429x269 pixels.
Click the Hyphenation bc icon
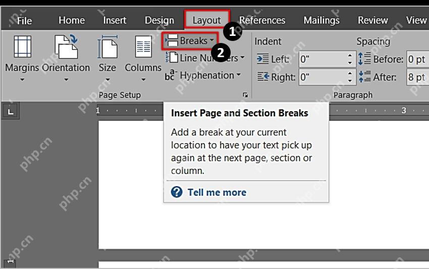click(171, 75)
